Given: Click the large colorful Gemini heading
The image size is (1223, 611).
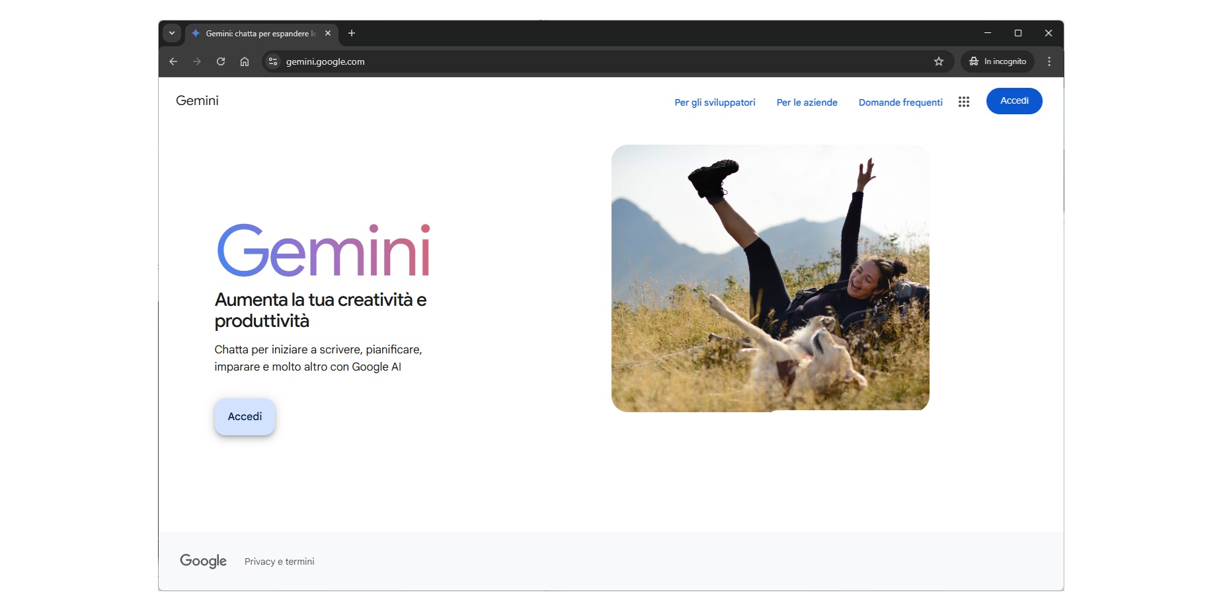Looking at the screenshot, I should (324, 250).
